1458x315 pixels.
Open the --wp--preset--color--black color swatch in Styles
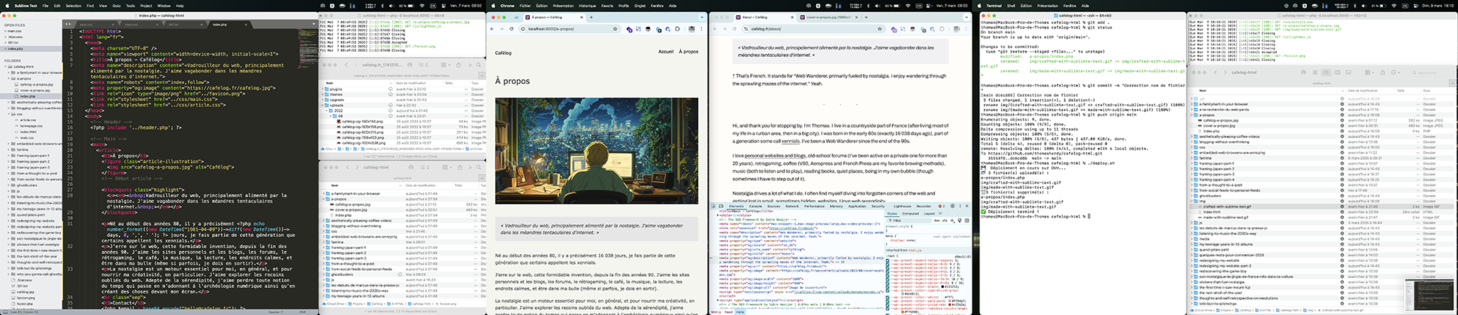(x=943, y=286)
